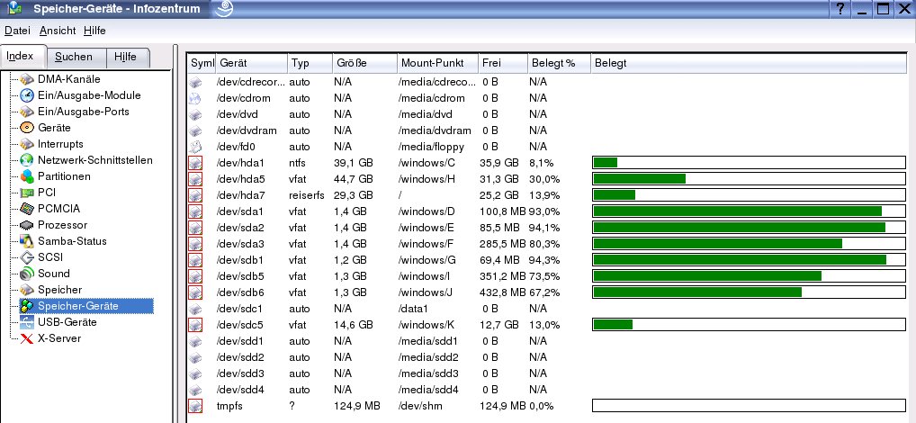Switch to the Suchen tab

point(73,57)
